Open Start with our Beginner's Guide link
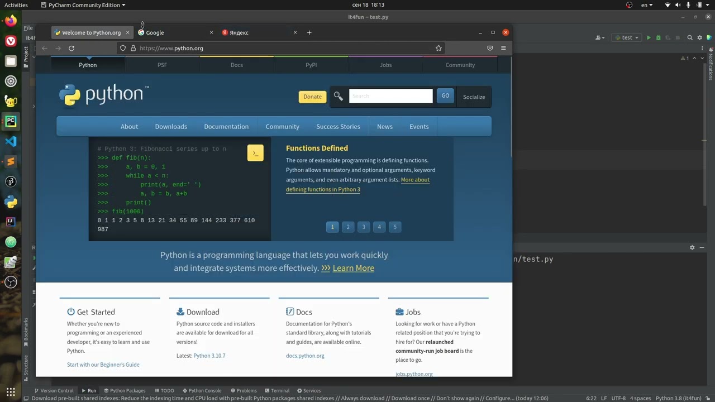Screen dimensions: 715x402 click(x=103, y=365)
